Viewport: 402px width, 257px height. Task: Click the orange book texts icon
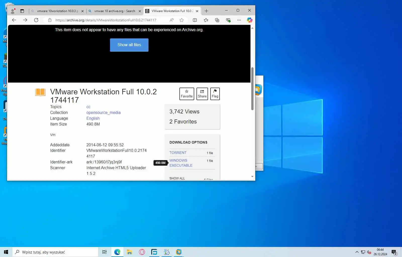coord(40,92)
